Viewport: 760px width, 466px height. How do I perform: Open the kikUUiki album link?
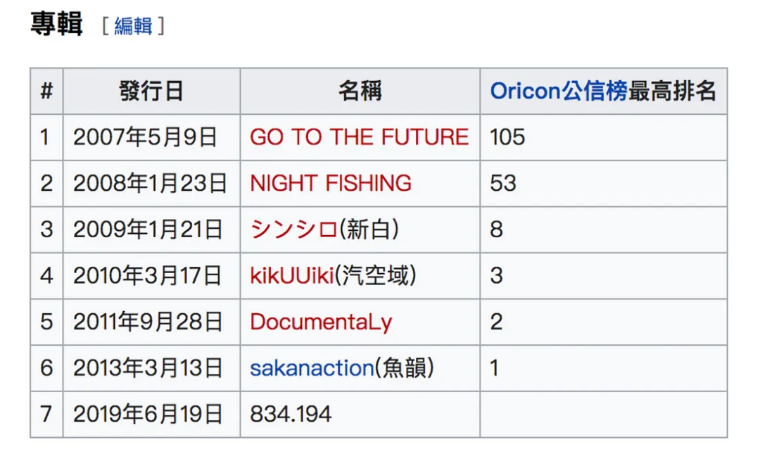tap(291, 275)
